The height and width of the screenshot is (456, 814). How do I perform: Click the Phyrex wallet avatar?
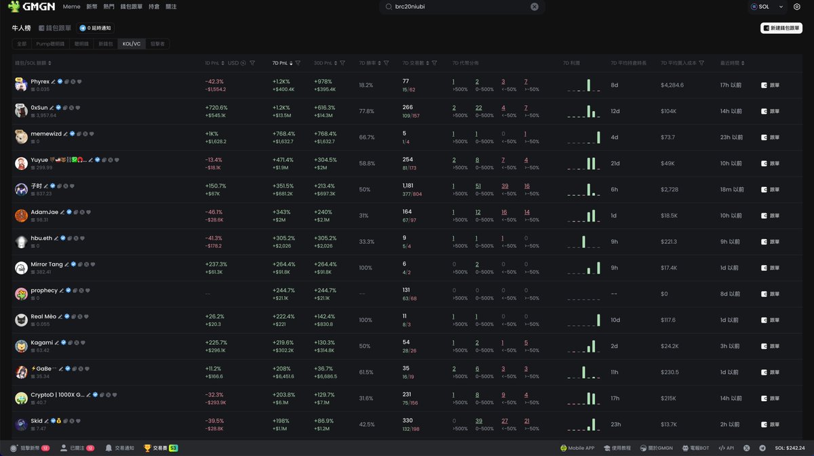[21, 84]
